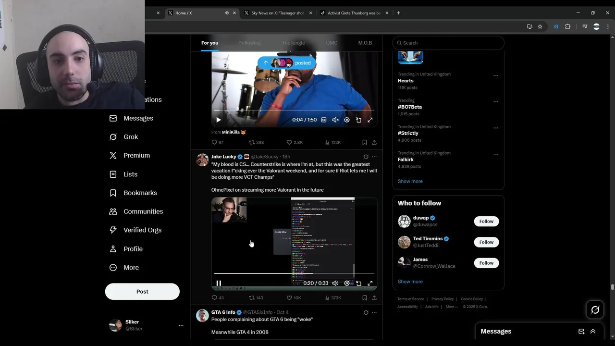Screen dimensions: 615x346
Task: Open Messages in the left sidebar
Action: pos(132,118)
